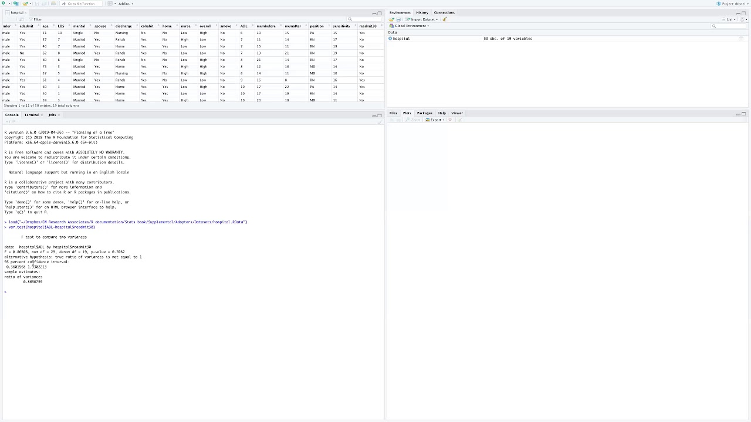Click the Environment pane search field

[x=728, y=26]
